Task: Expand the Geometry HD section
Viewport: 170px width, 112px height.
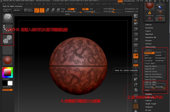Action: click(151, 37)
